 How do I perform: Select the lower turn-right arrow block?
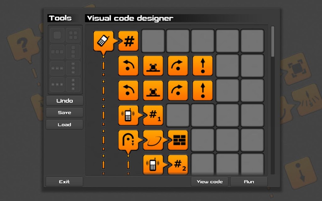178,91
